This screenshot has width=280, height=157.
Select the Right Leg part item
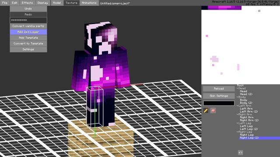click(247, 135)
